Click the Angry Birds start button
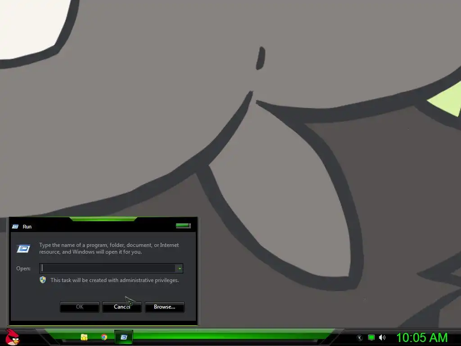Image resolution: width=461 pixels, height=346 pixels. click(x=12, y=337)
